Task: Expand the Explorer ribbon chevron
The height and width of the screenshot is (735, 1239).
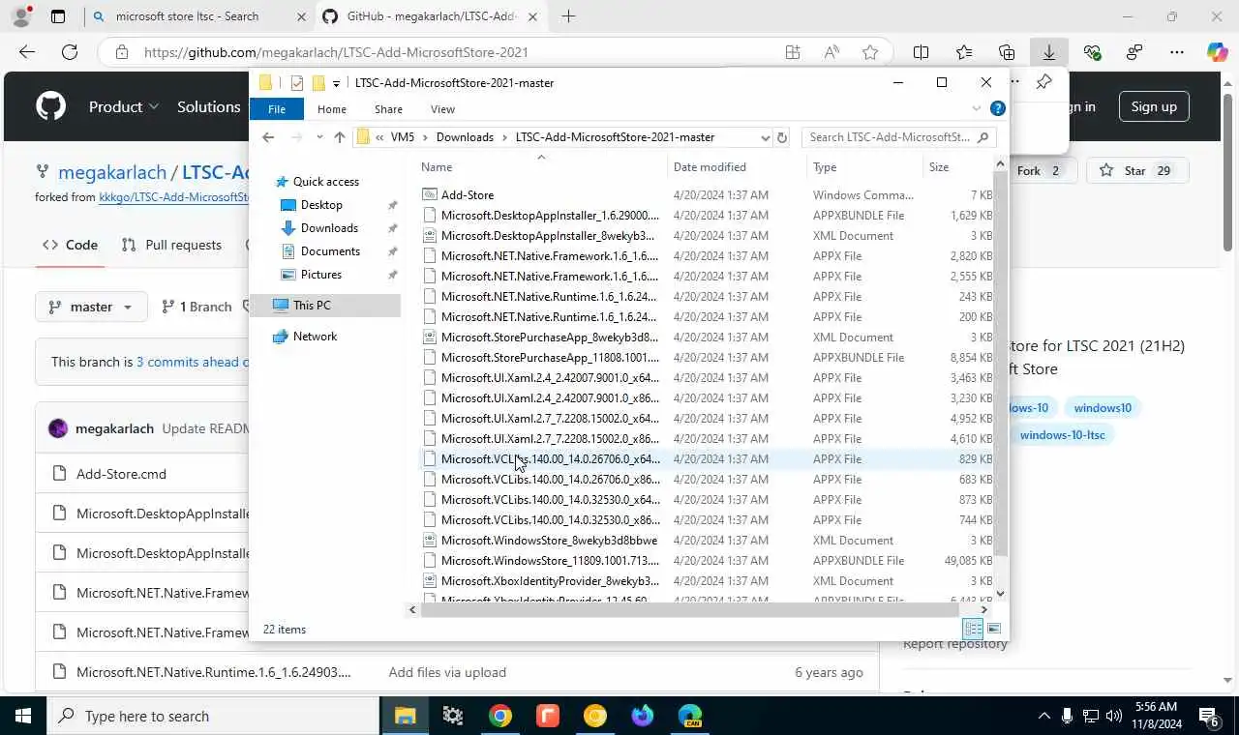Action: point(977,108)
